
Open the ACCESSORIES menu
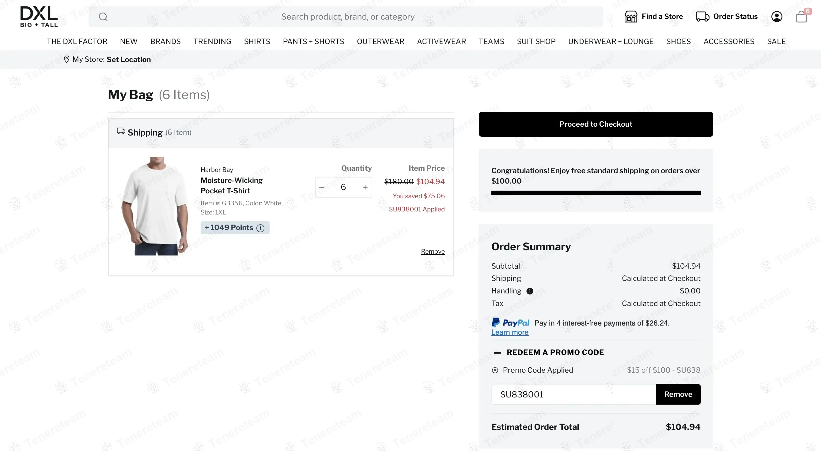click(x=729, y=41)
